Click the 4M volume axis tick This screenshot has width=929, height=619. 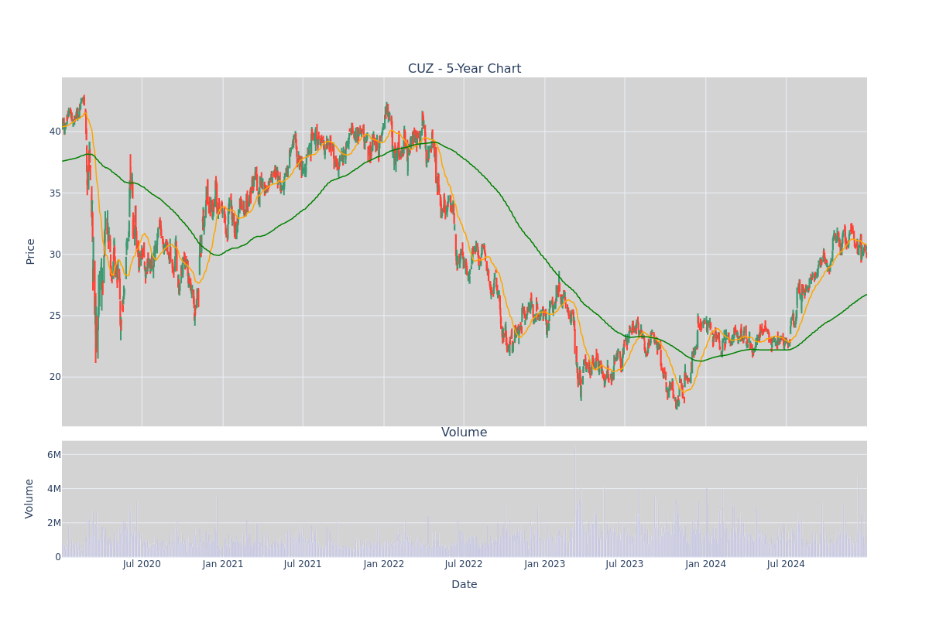point(54,489)
